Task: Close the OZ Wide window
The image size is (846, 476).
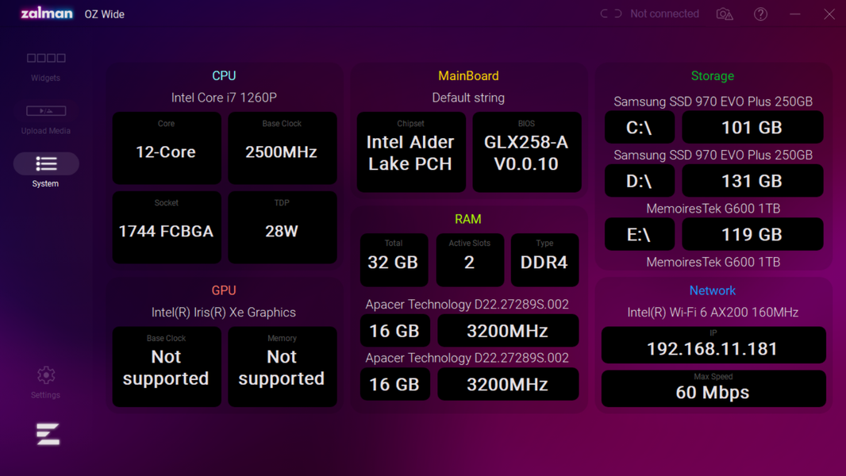Action: (829, 14)
